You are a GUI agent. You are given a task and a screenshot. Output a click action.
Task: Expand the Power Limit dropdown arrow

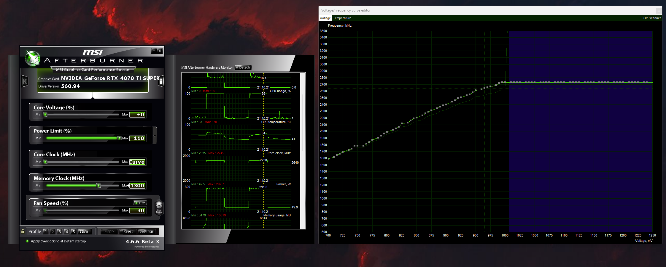pos(155,136)
